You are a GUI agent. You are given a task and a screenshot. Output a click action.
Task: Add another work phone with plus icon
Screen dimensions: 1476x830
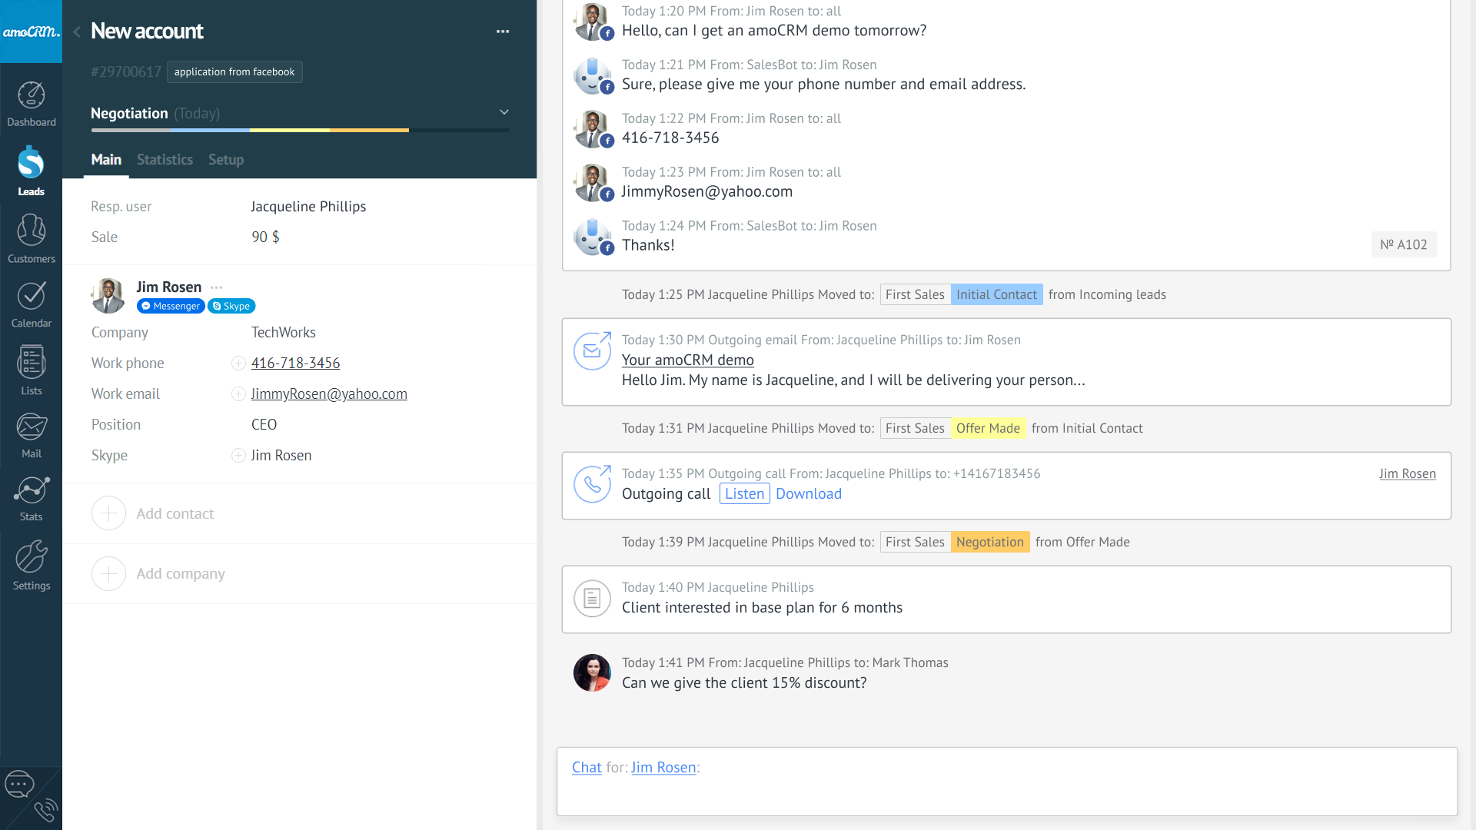pyautogui.click(x=238, y=363)
